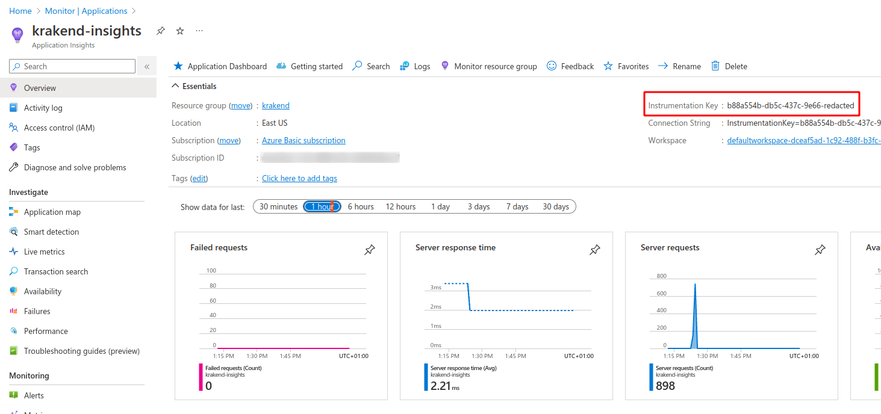Screen dimensions: 881x414
Task: Select 30 minutes time range
Action: pos(278,206)
